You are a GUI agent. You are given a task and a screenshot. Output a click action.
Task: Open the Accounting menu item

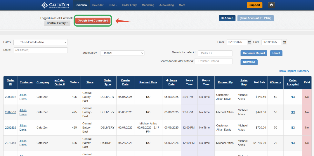(x=166, y=5)
